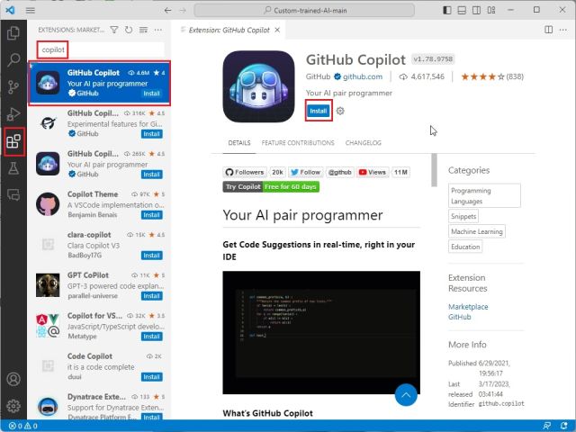576x432 pixels.
Task: Open the Testing flask view
Action: [13, 168]
